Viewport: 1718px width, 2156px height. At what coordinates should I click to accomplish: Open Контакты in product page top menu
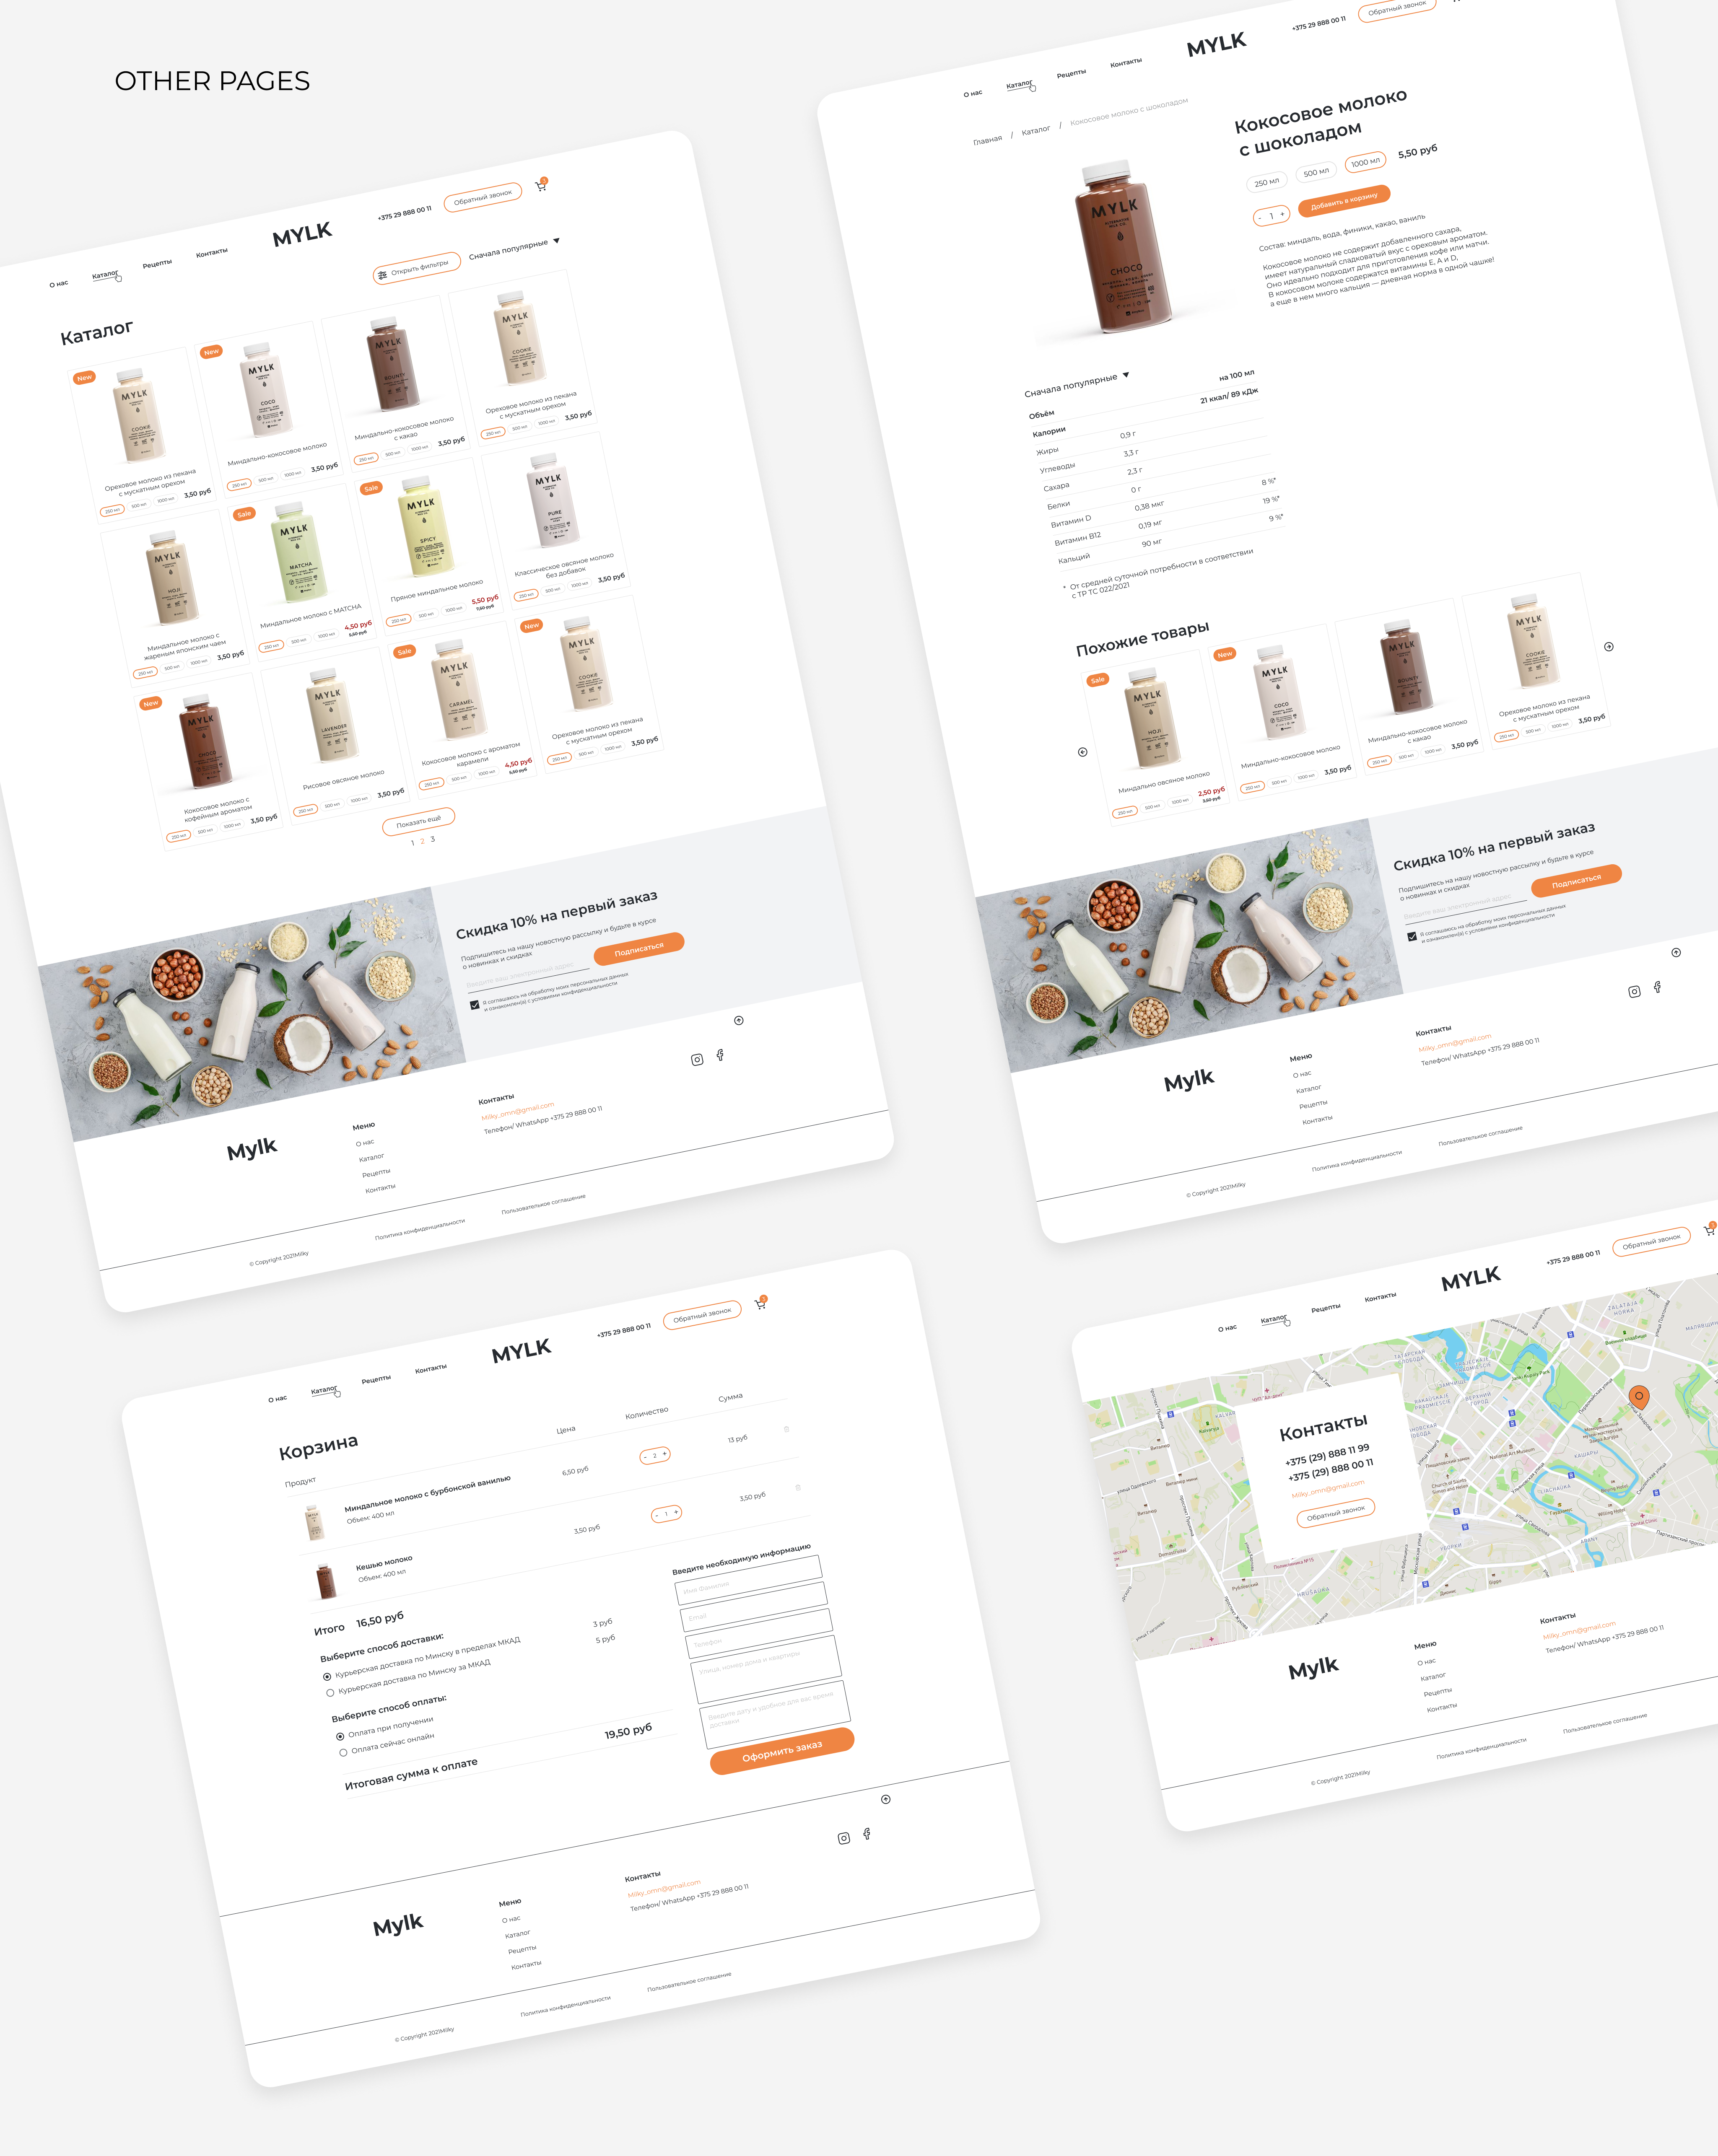click(x=1126, y=63)
